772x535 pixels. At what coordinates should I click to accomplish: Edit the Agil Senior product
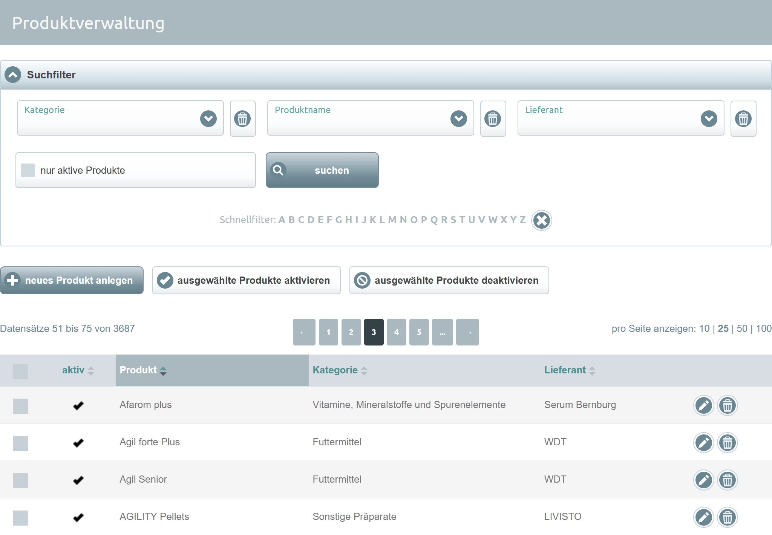(703, 480)
